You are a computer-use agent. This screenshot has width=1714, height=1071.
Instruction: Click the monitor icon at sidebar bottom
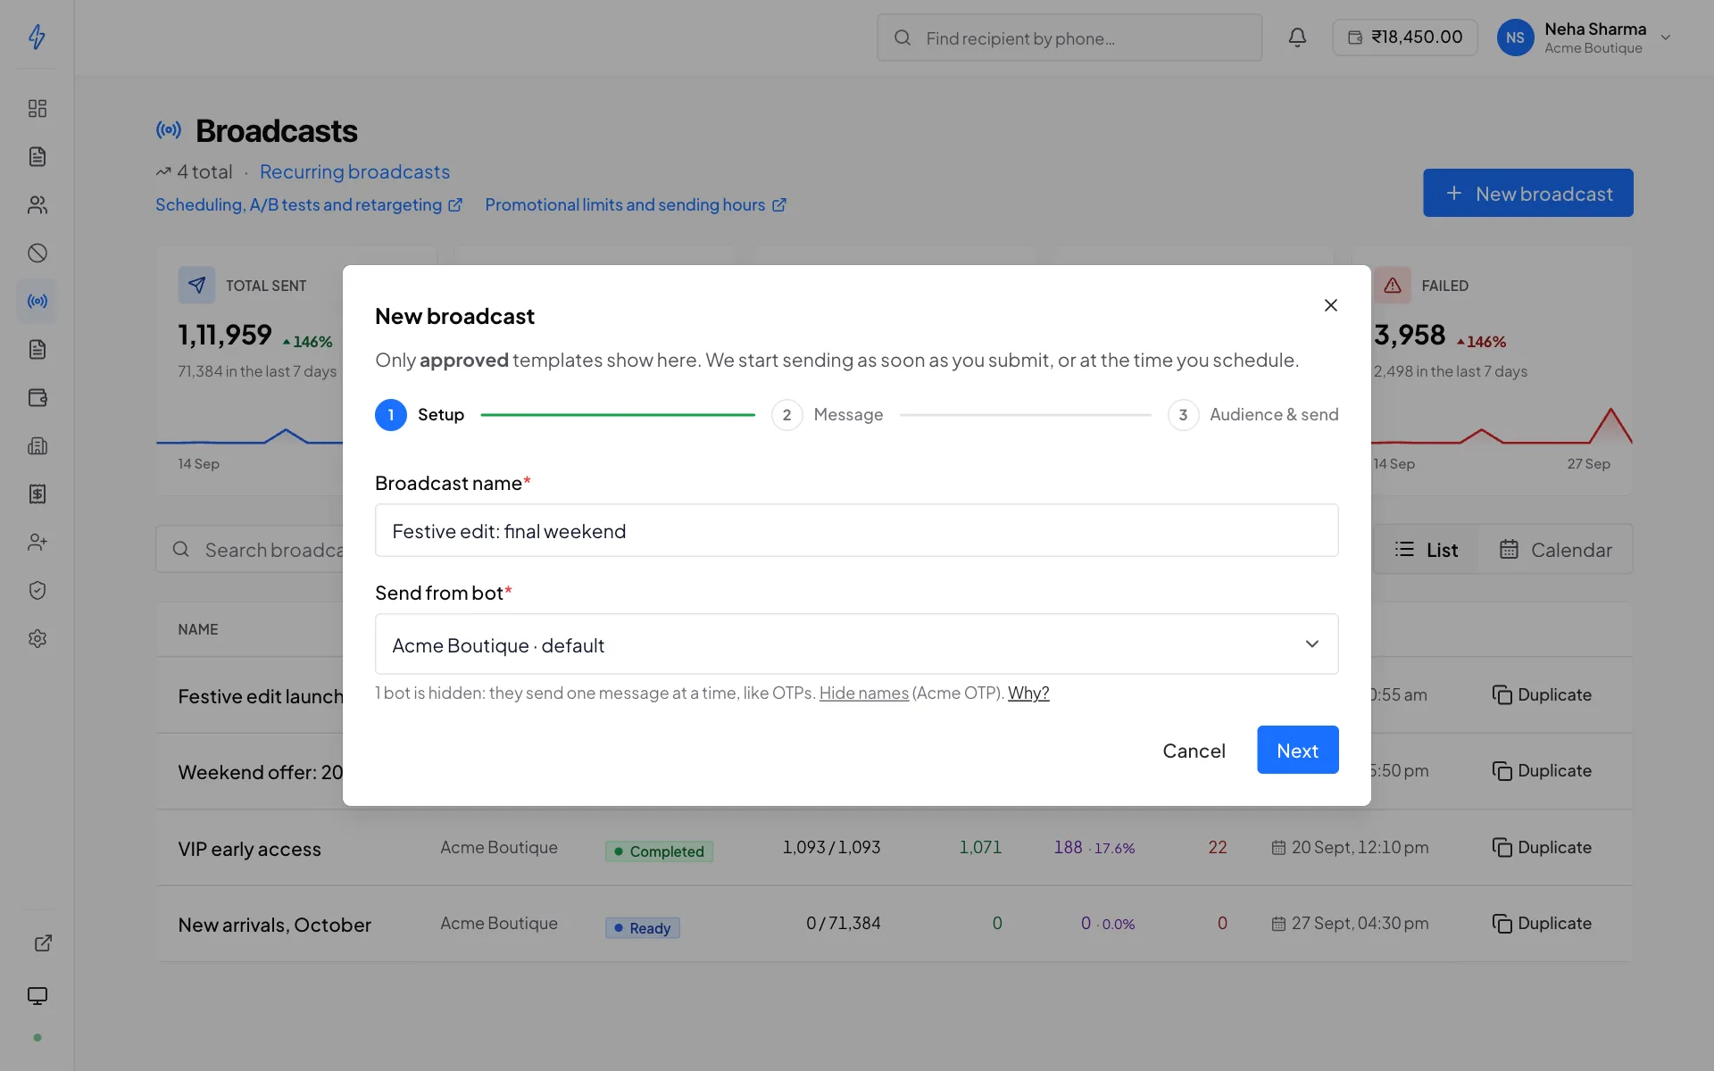[x=37, y=995]
